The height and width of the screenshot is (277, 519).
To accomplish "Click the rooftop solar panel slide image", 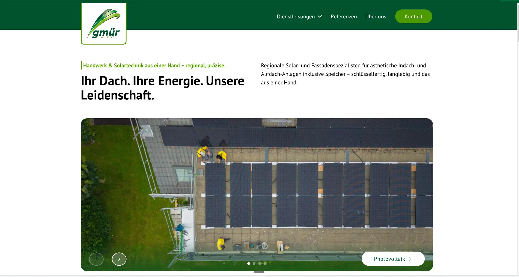I will coord(257,195).
